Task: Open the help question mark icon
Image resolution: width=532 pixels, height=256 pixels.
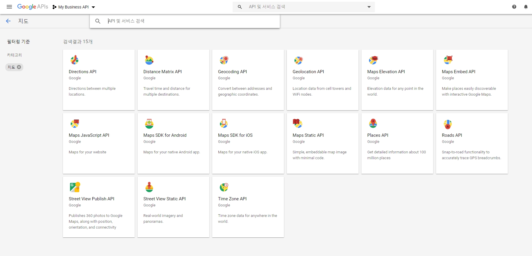Action: click(514, 7)
